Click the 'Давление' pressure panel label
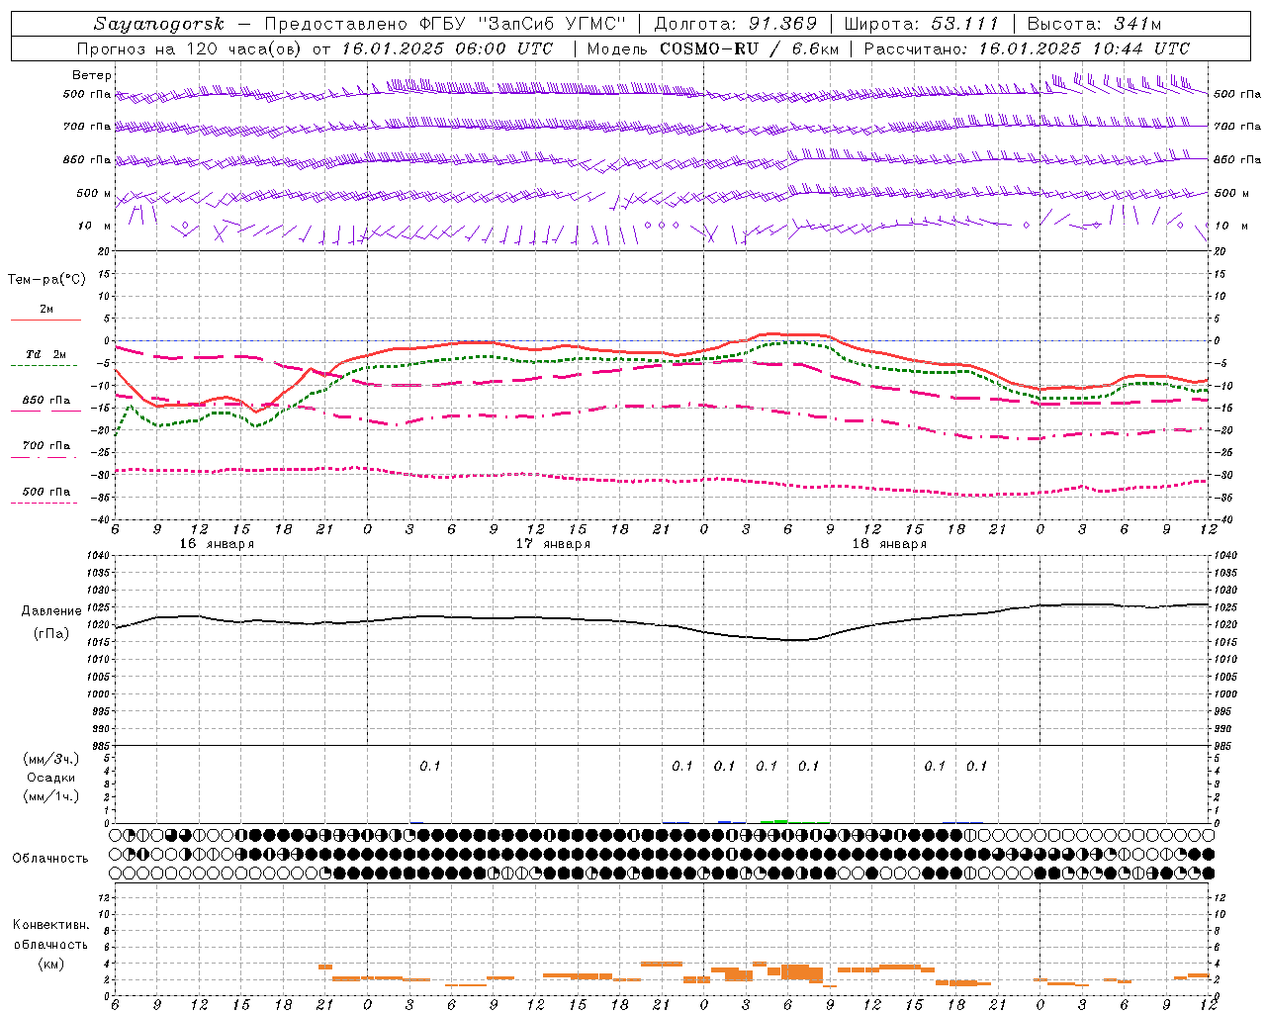 click(51, 611)
